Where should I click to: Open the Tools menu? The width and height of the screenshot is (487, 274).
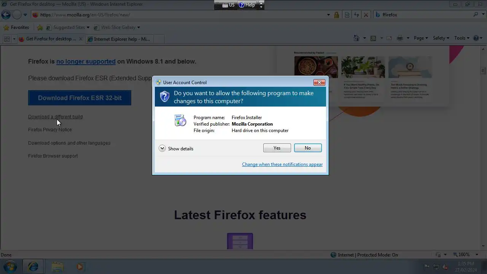[x=462, y=38]
